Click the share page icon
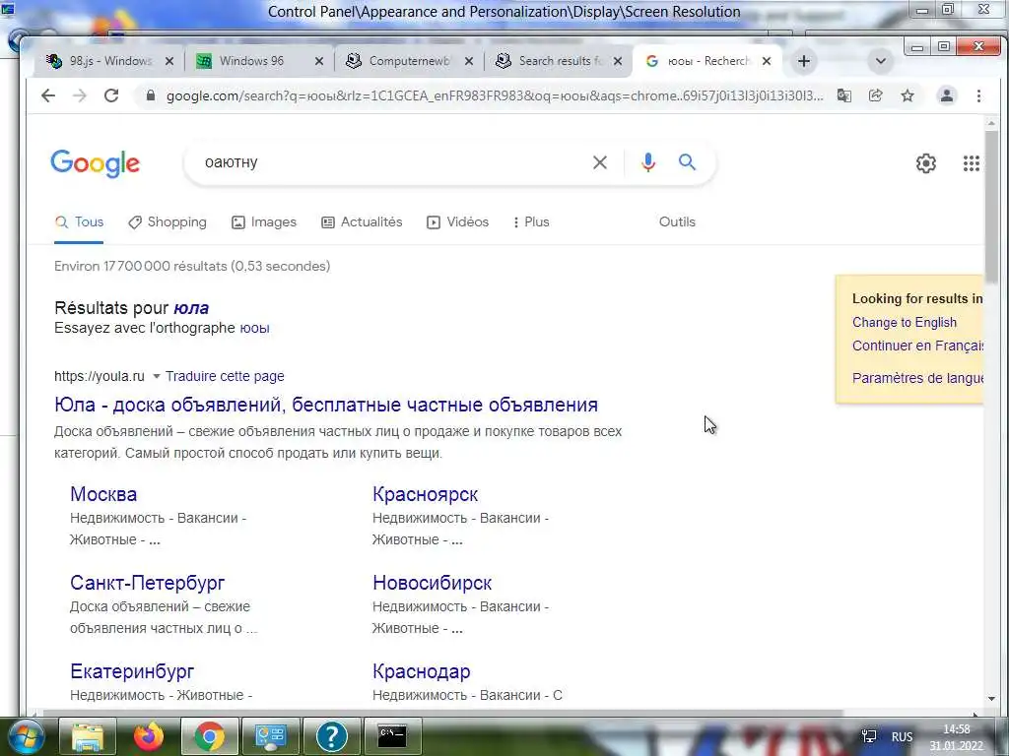 (876, 95)
